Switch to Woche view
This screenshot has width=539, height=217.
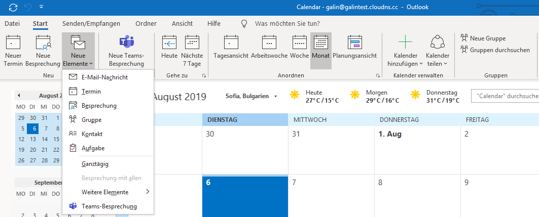coord(299,47)
